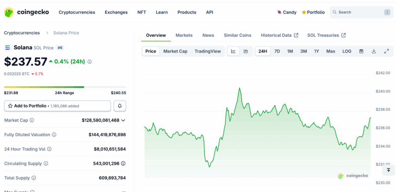
Task: Open the Cryptocurrencies nav menu
Action: [77, 12]
